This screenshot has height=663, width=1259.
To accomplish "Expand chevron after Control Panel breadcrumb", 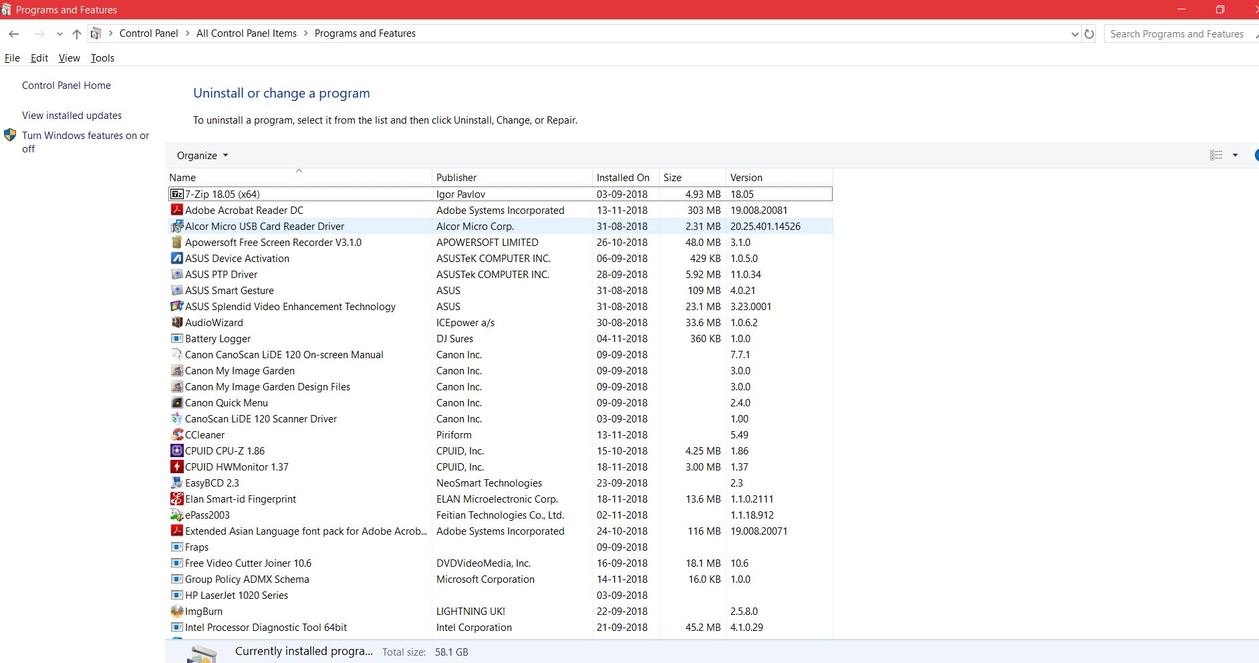I will click(x=188, y=33).
